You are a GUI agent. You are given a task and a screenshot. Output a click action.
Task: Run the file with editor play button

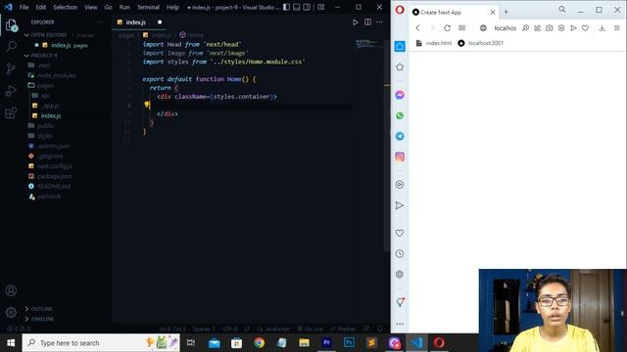[355, 22]
